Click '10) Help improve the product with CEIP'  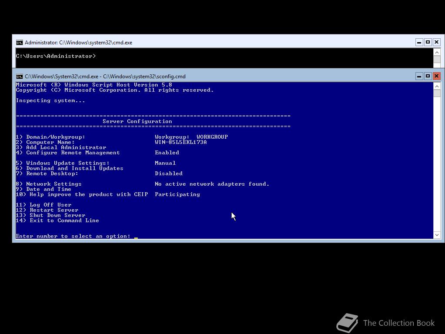[82, 194]
